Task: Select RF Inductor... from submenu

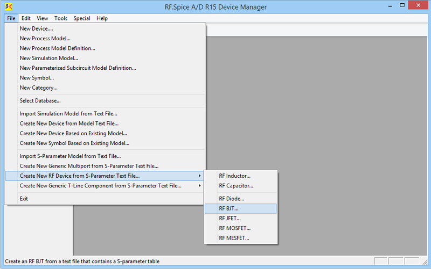Action: pos(240,176)
